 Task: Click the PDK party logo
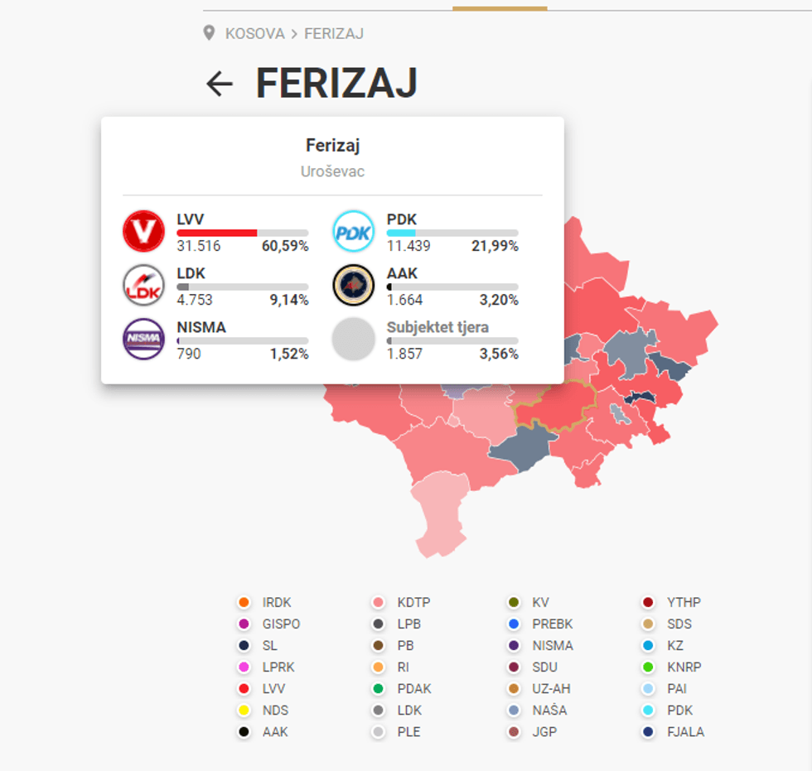click(x=354, y=231)
